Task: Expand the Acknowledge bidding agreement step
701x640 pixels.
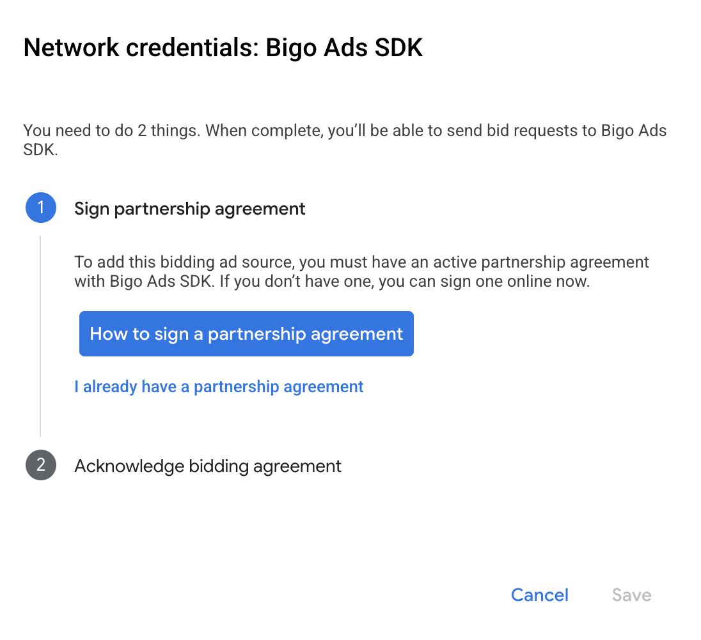Action: pos(207,466)
